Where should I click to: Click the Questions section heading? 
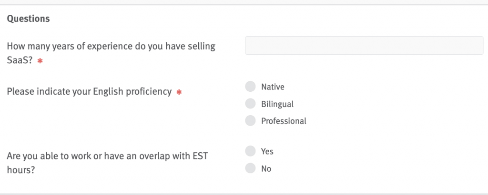(29, 19)
